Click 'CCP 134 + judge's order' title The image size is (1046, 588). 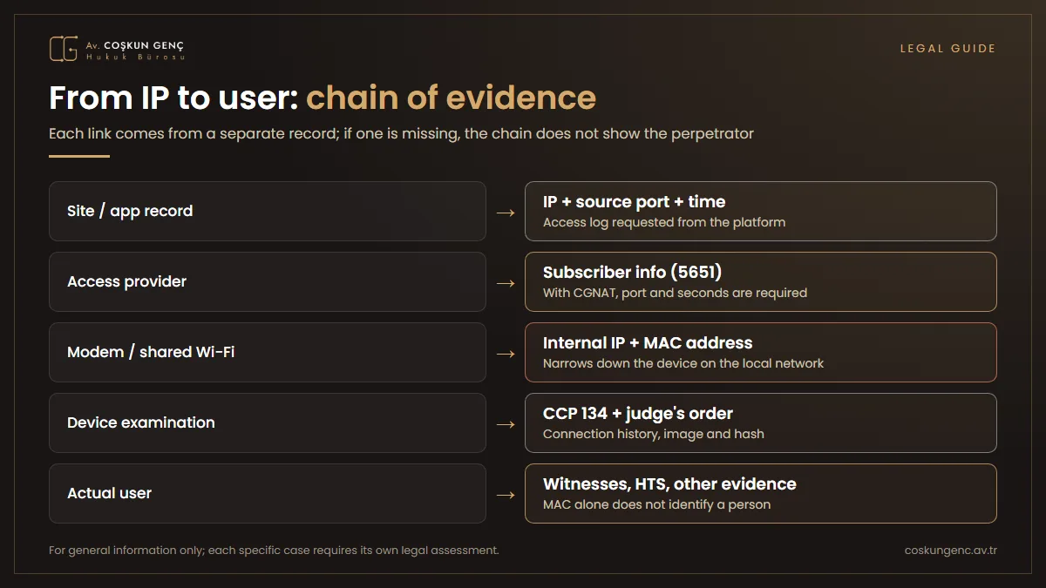[638, 414]
